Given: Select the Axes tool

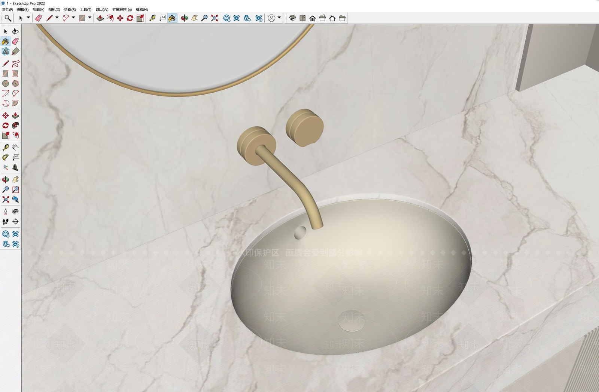Looking at the screenshot, I should click(x=6, y=167).
